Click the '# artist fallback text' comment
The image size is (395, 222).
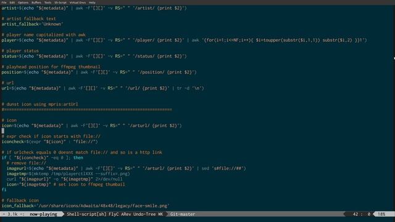(29, 19)
